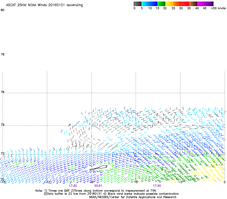Pick the red 30-35 knots color segment

pyautogui.click(x=185, y=4)
